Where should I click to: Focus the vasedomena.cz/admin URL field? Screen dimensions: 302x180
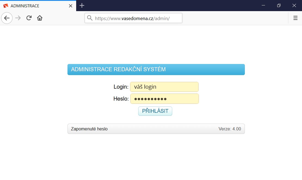(x=136, y=18)
